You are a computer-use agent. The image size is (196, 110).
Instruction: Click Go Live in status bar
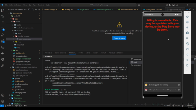[176, 106]
